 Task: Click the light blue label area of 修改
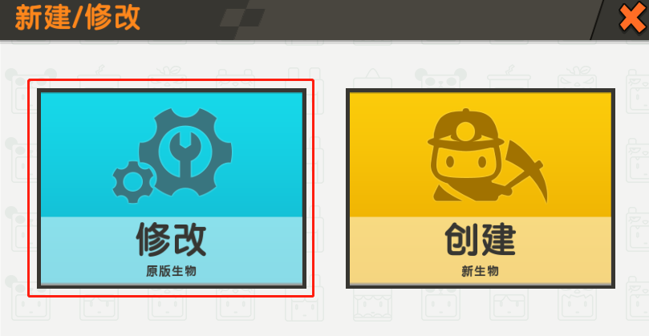point(172,250)
